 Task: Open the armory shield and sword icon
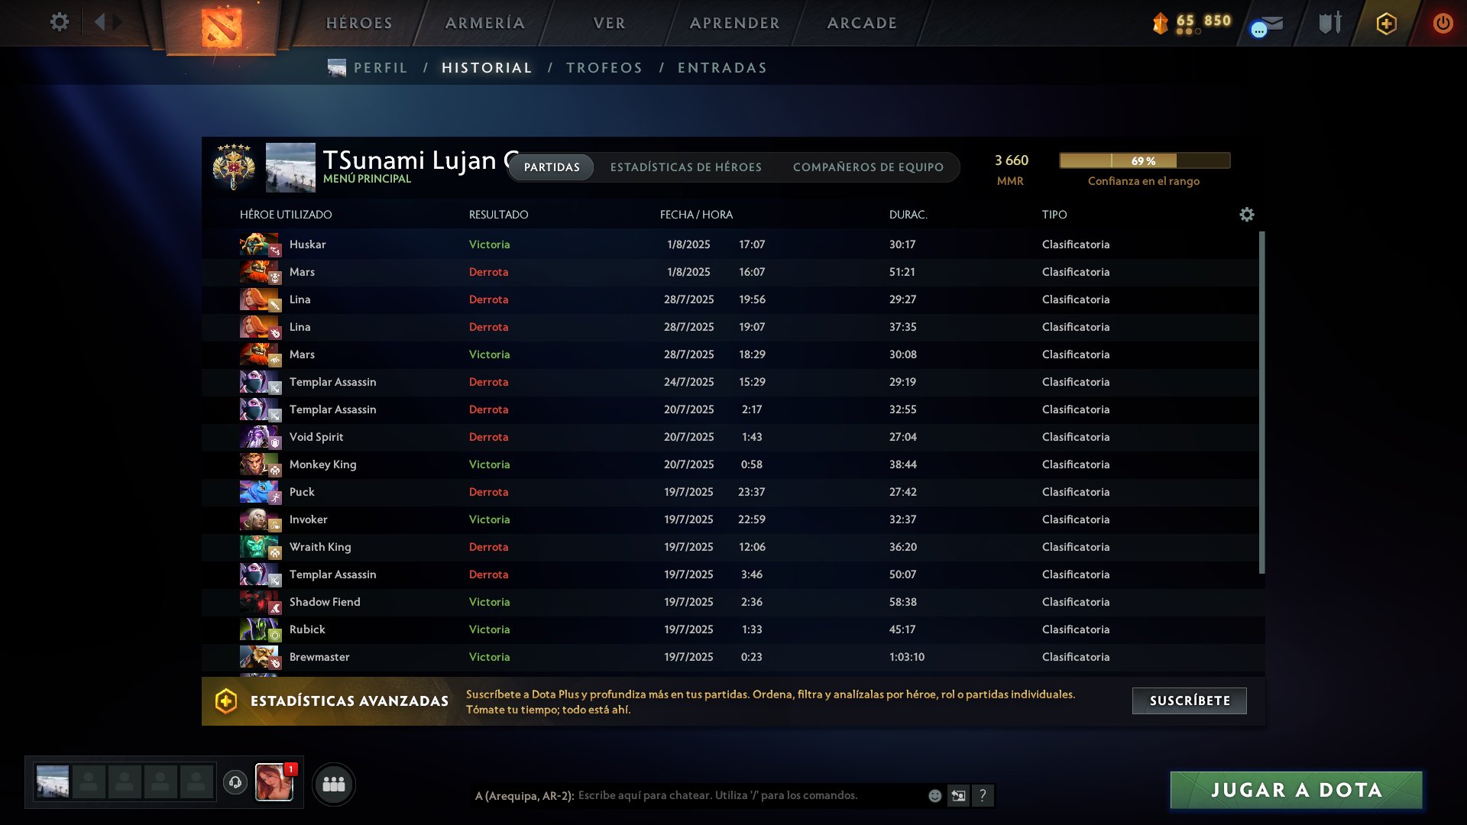tap(1329, 23)
